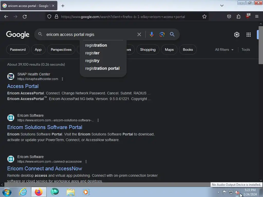Open a new browser tab
The image size is (263, 197).
(x=63, y=6)
